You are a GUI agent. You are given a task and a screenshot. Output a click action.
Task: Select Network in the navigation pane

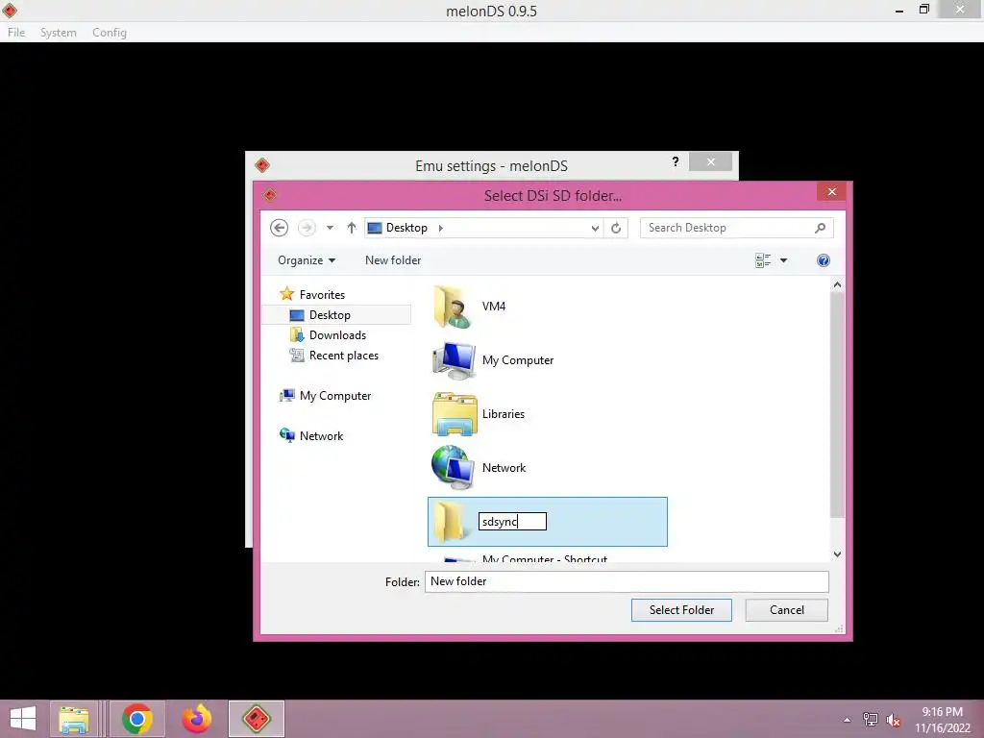tap(321, 436)
